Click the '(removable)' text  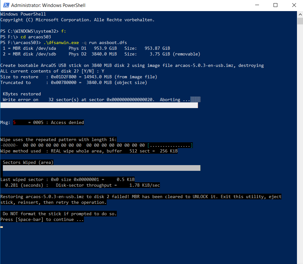[186, 54]
